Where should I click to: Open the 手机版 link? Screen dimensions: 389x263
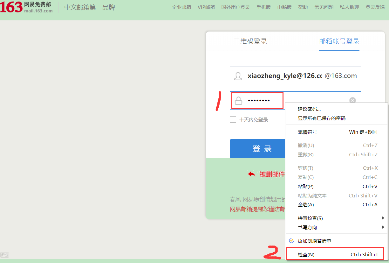263,7
